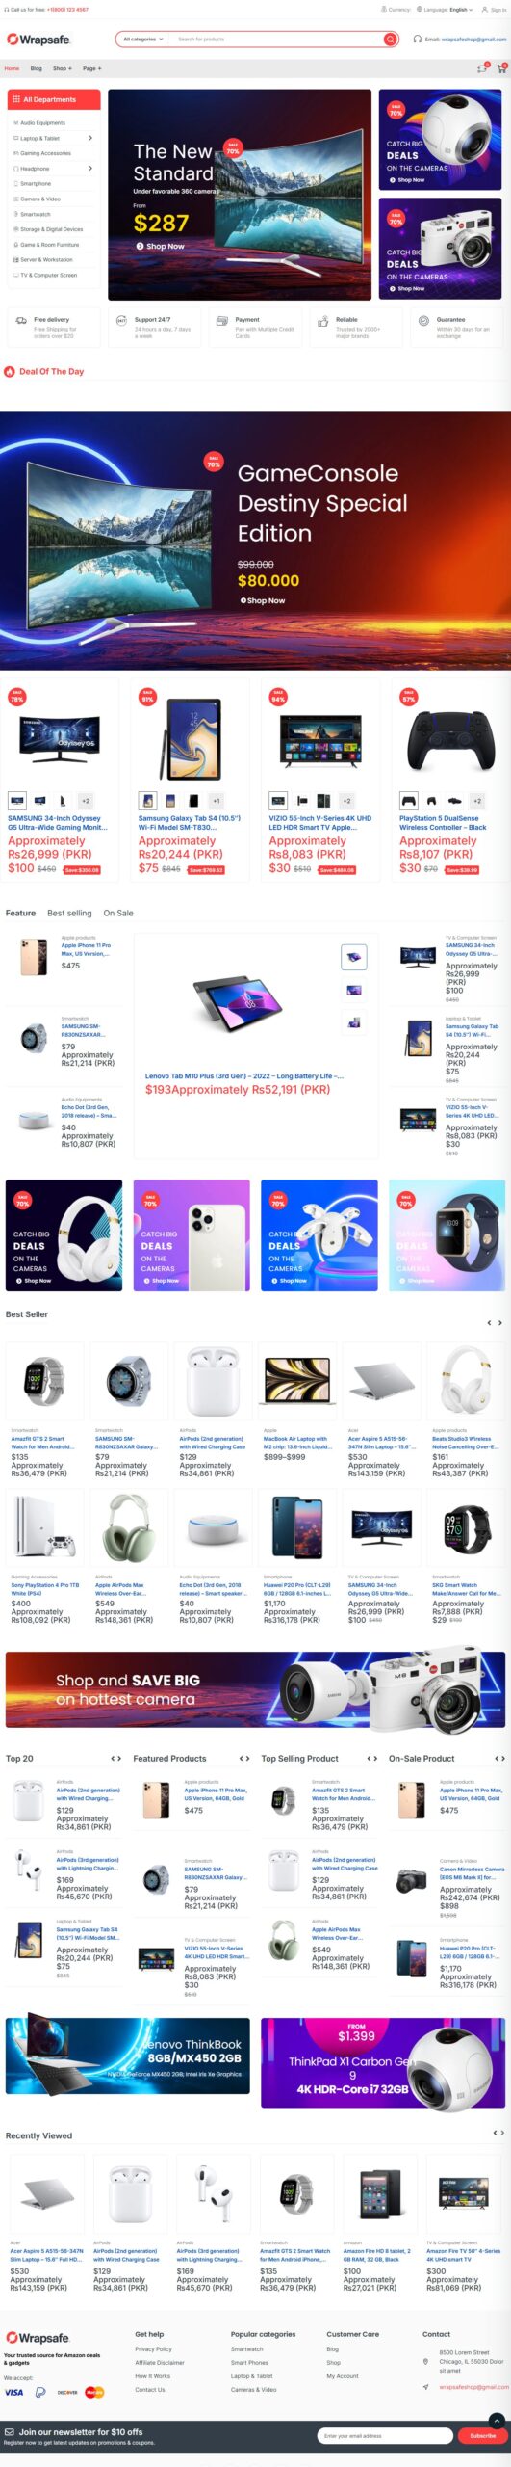Click the red search magnifier button
Image resolution: width=511 pixels, height=2467 pixels.
click(x=390, y=40)
